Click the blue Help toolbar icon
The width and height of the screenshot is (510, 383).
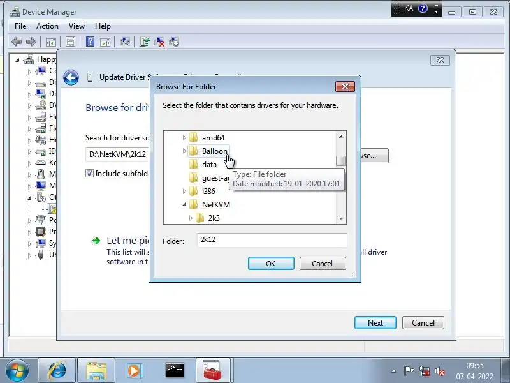point(90,41)
